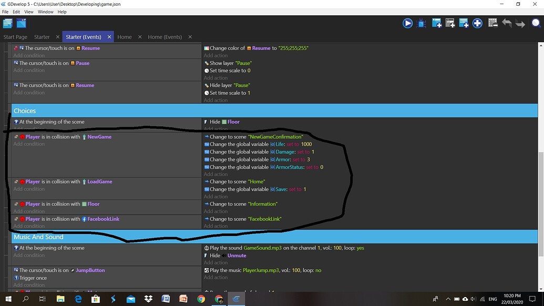Undo the last change

(507, 23)
